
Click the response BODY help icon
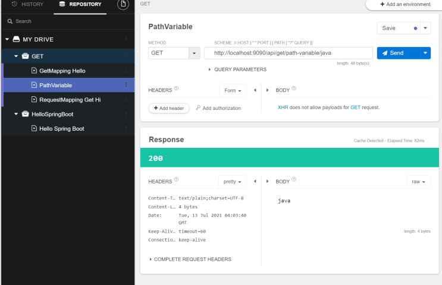[x=294, y=179]
